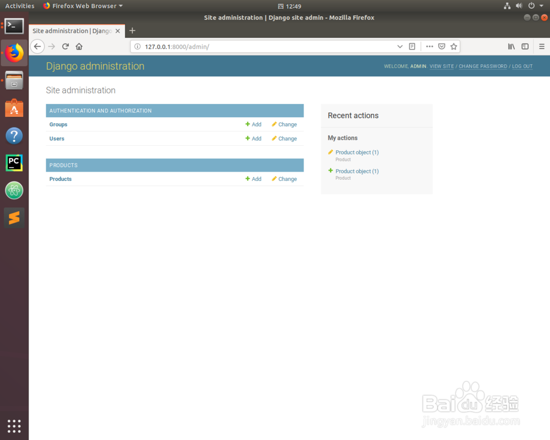Open Terminal from the dock

pos(14,26)
